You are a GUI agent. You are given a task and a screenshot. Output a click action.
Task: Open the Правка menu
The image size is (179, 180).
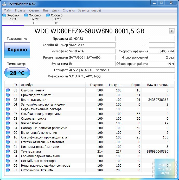pos(20,10)
